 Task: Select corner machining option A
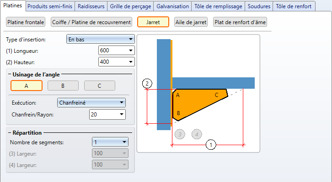click(27, 86)
